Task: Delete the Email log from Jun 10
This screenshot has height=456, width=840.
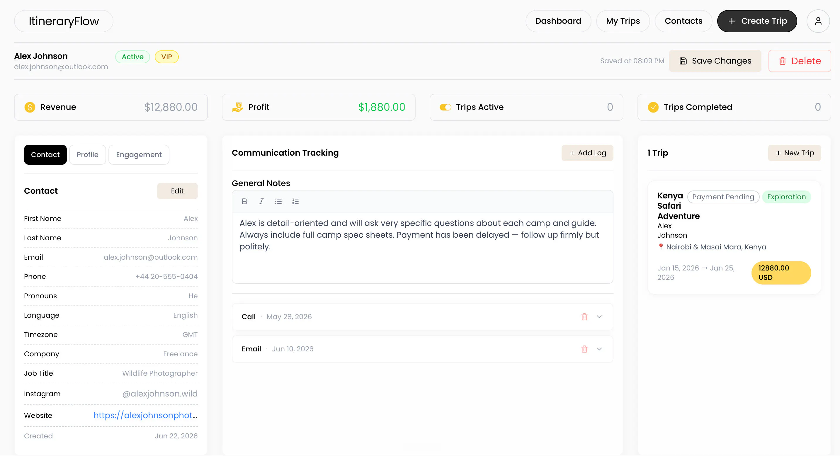Action: point(584,349)
